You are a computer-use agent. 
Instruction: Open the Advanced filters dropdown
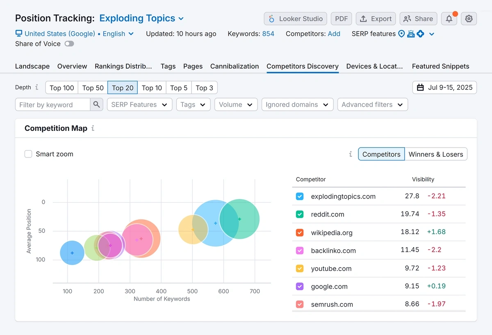click(x=373, y=105)
